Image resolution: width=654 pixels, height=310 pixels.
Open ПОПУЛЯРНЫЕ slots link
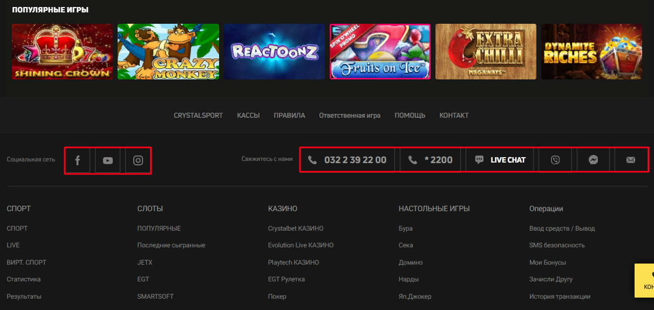click(x=159, y=228)
